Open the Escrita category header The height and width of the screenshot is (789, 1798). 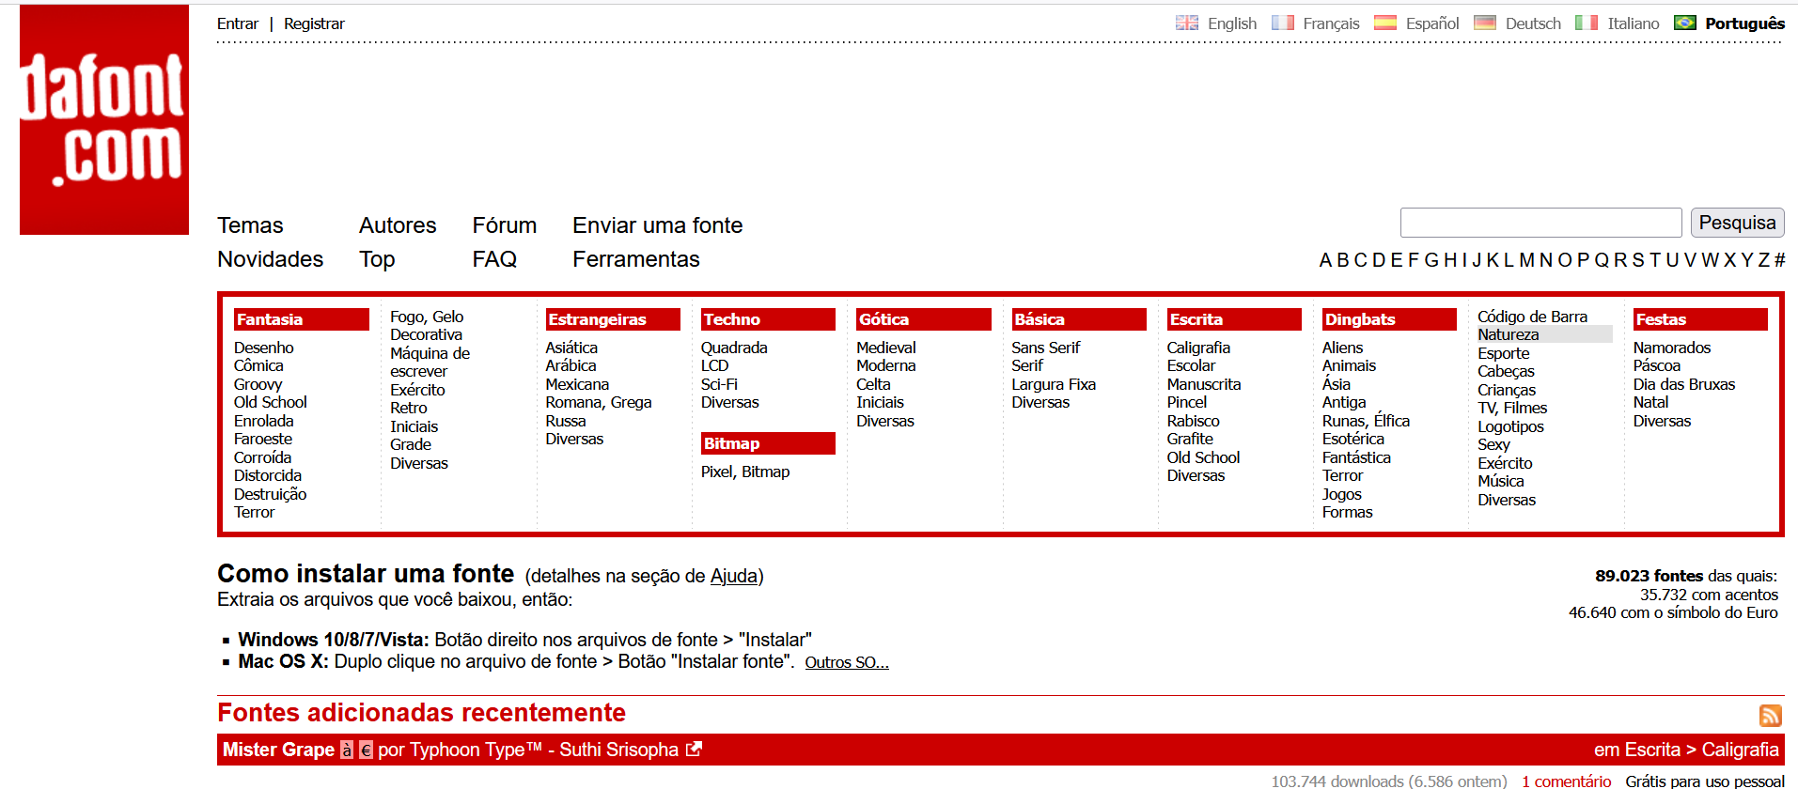tap(1234, 319)
